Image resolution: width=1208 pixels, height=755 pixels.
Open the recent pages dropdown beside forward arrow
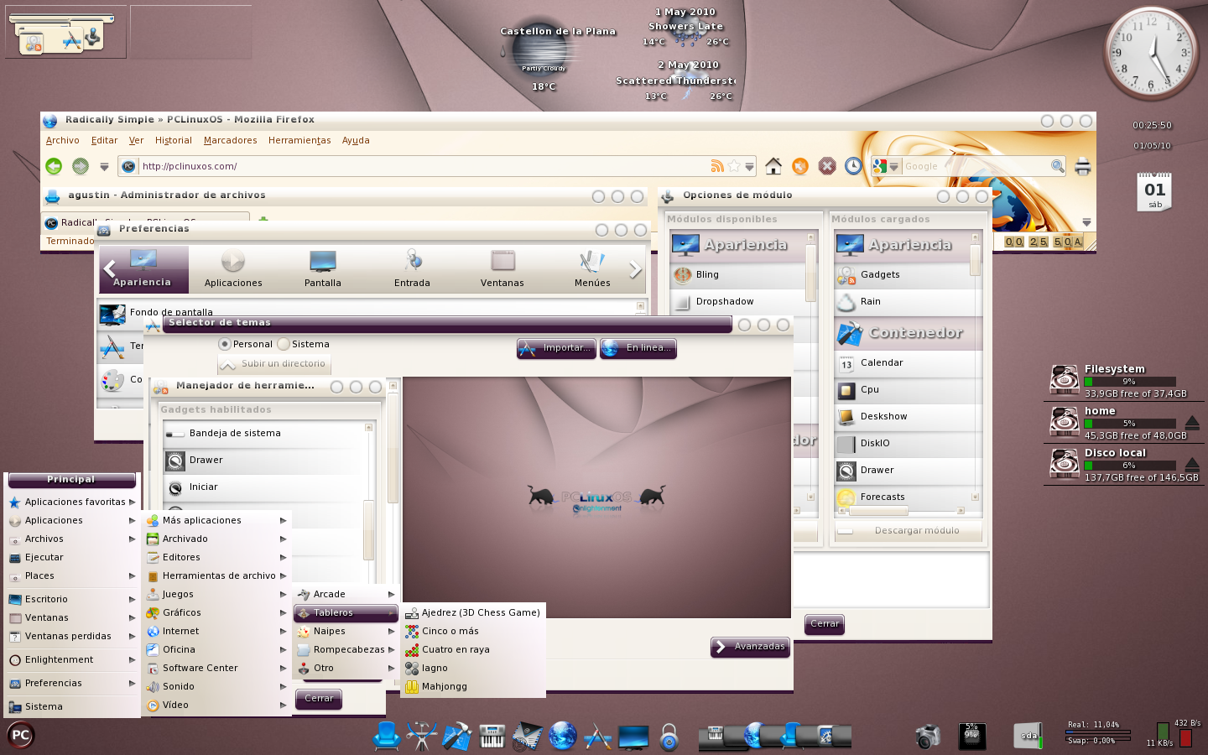point(104,166)
